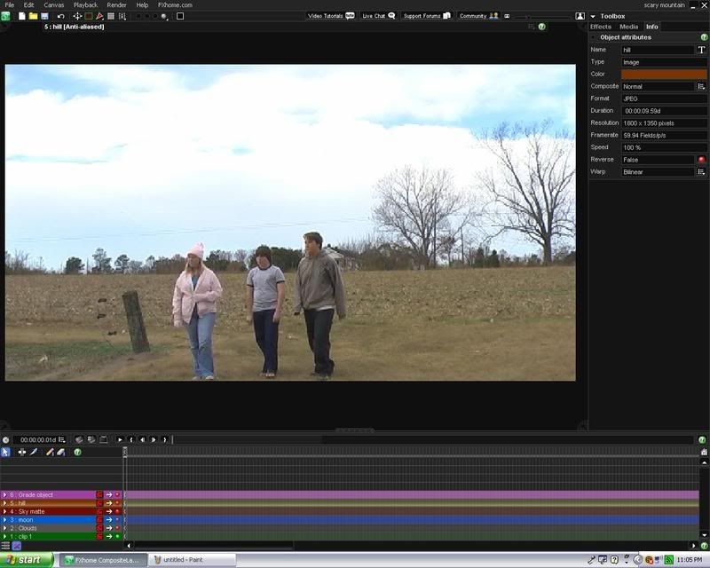Image resolution: width=710 pixels, height=568 pixels.
Task: Expand the Clouds layer
Action: tap(5, 528)
